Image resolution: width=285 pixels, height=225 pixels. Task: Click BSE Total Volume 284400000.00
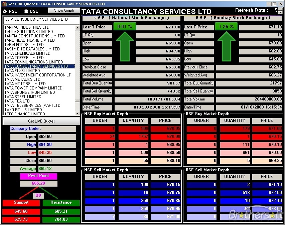(x=249, y=99)
